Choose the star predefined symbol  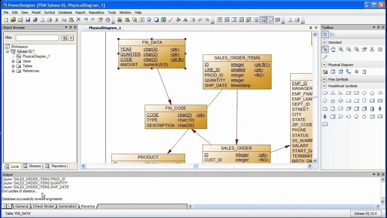click(x=333, y=101)
